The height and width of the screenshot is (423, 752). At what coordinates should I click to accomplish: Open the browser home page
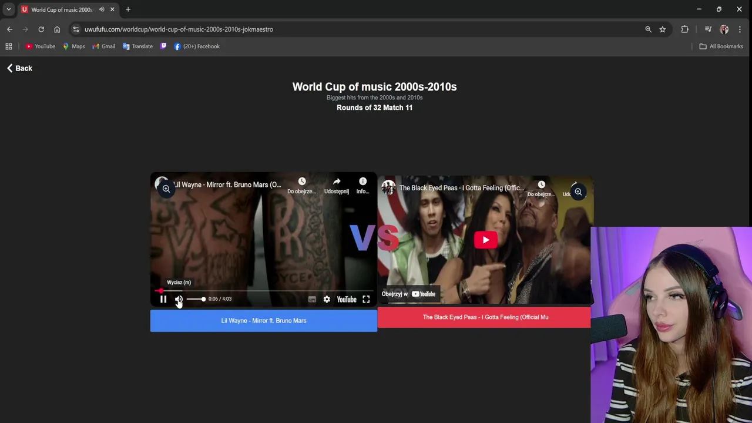pyautogui.click(x=57, y=29)
